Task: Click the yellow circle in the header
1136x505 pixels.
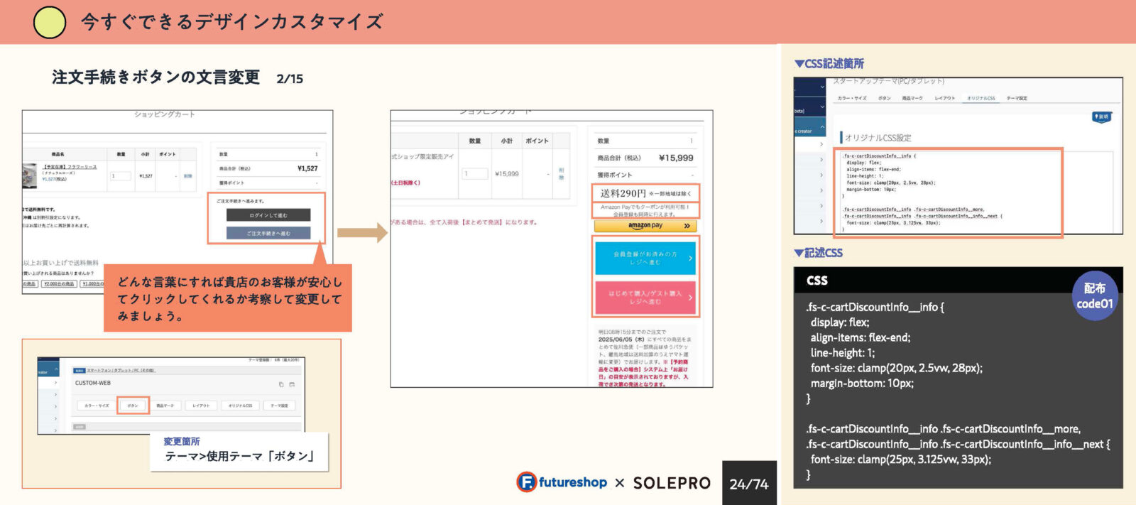Action: 50,22
